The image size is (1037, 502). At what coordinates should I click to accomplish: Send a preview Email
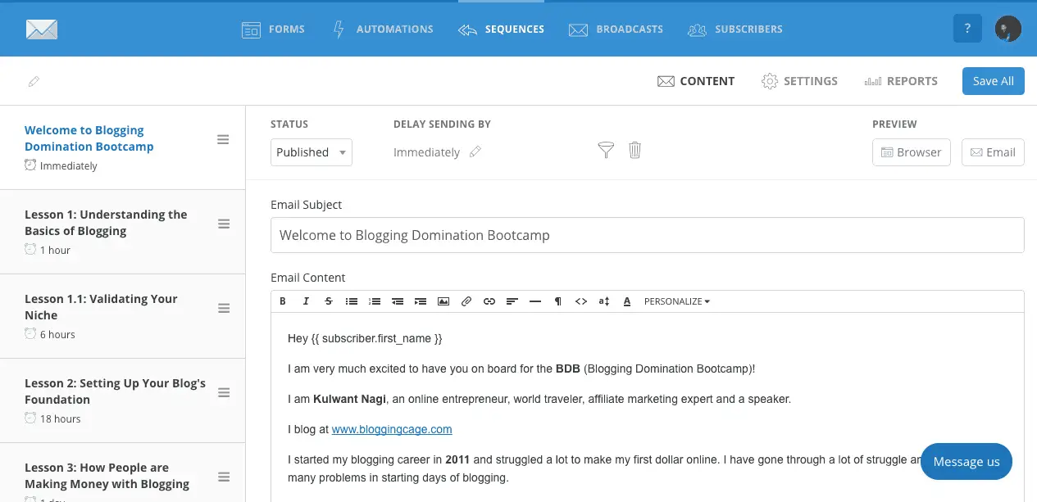point(993,152)
